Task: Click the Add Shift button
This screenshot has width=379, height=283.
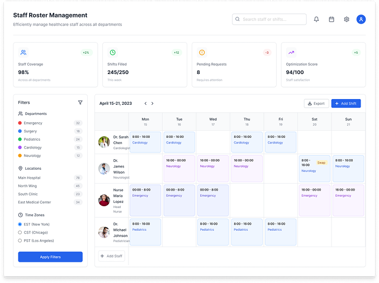Action: (346, 104)
